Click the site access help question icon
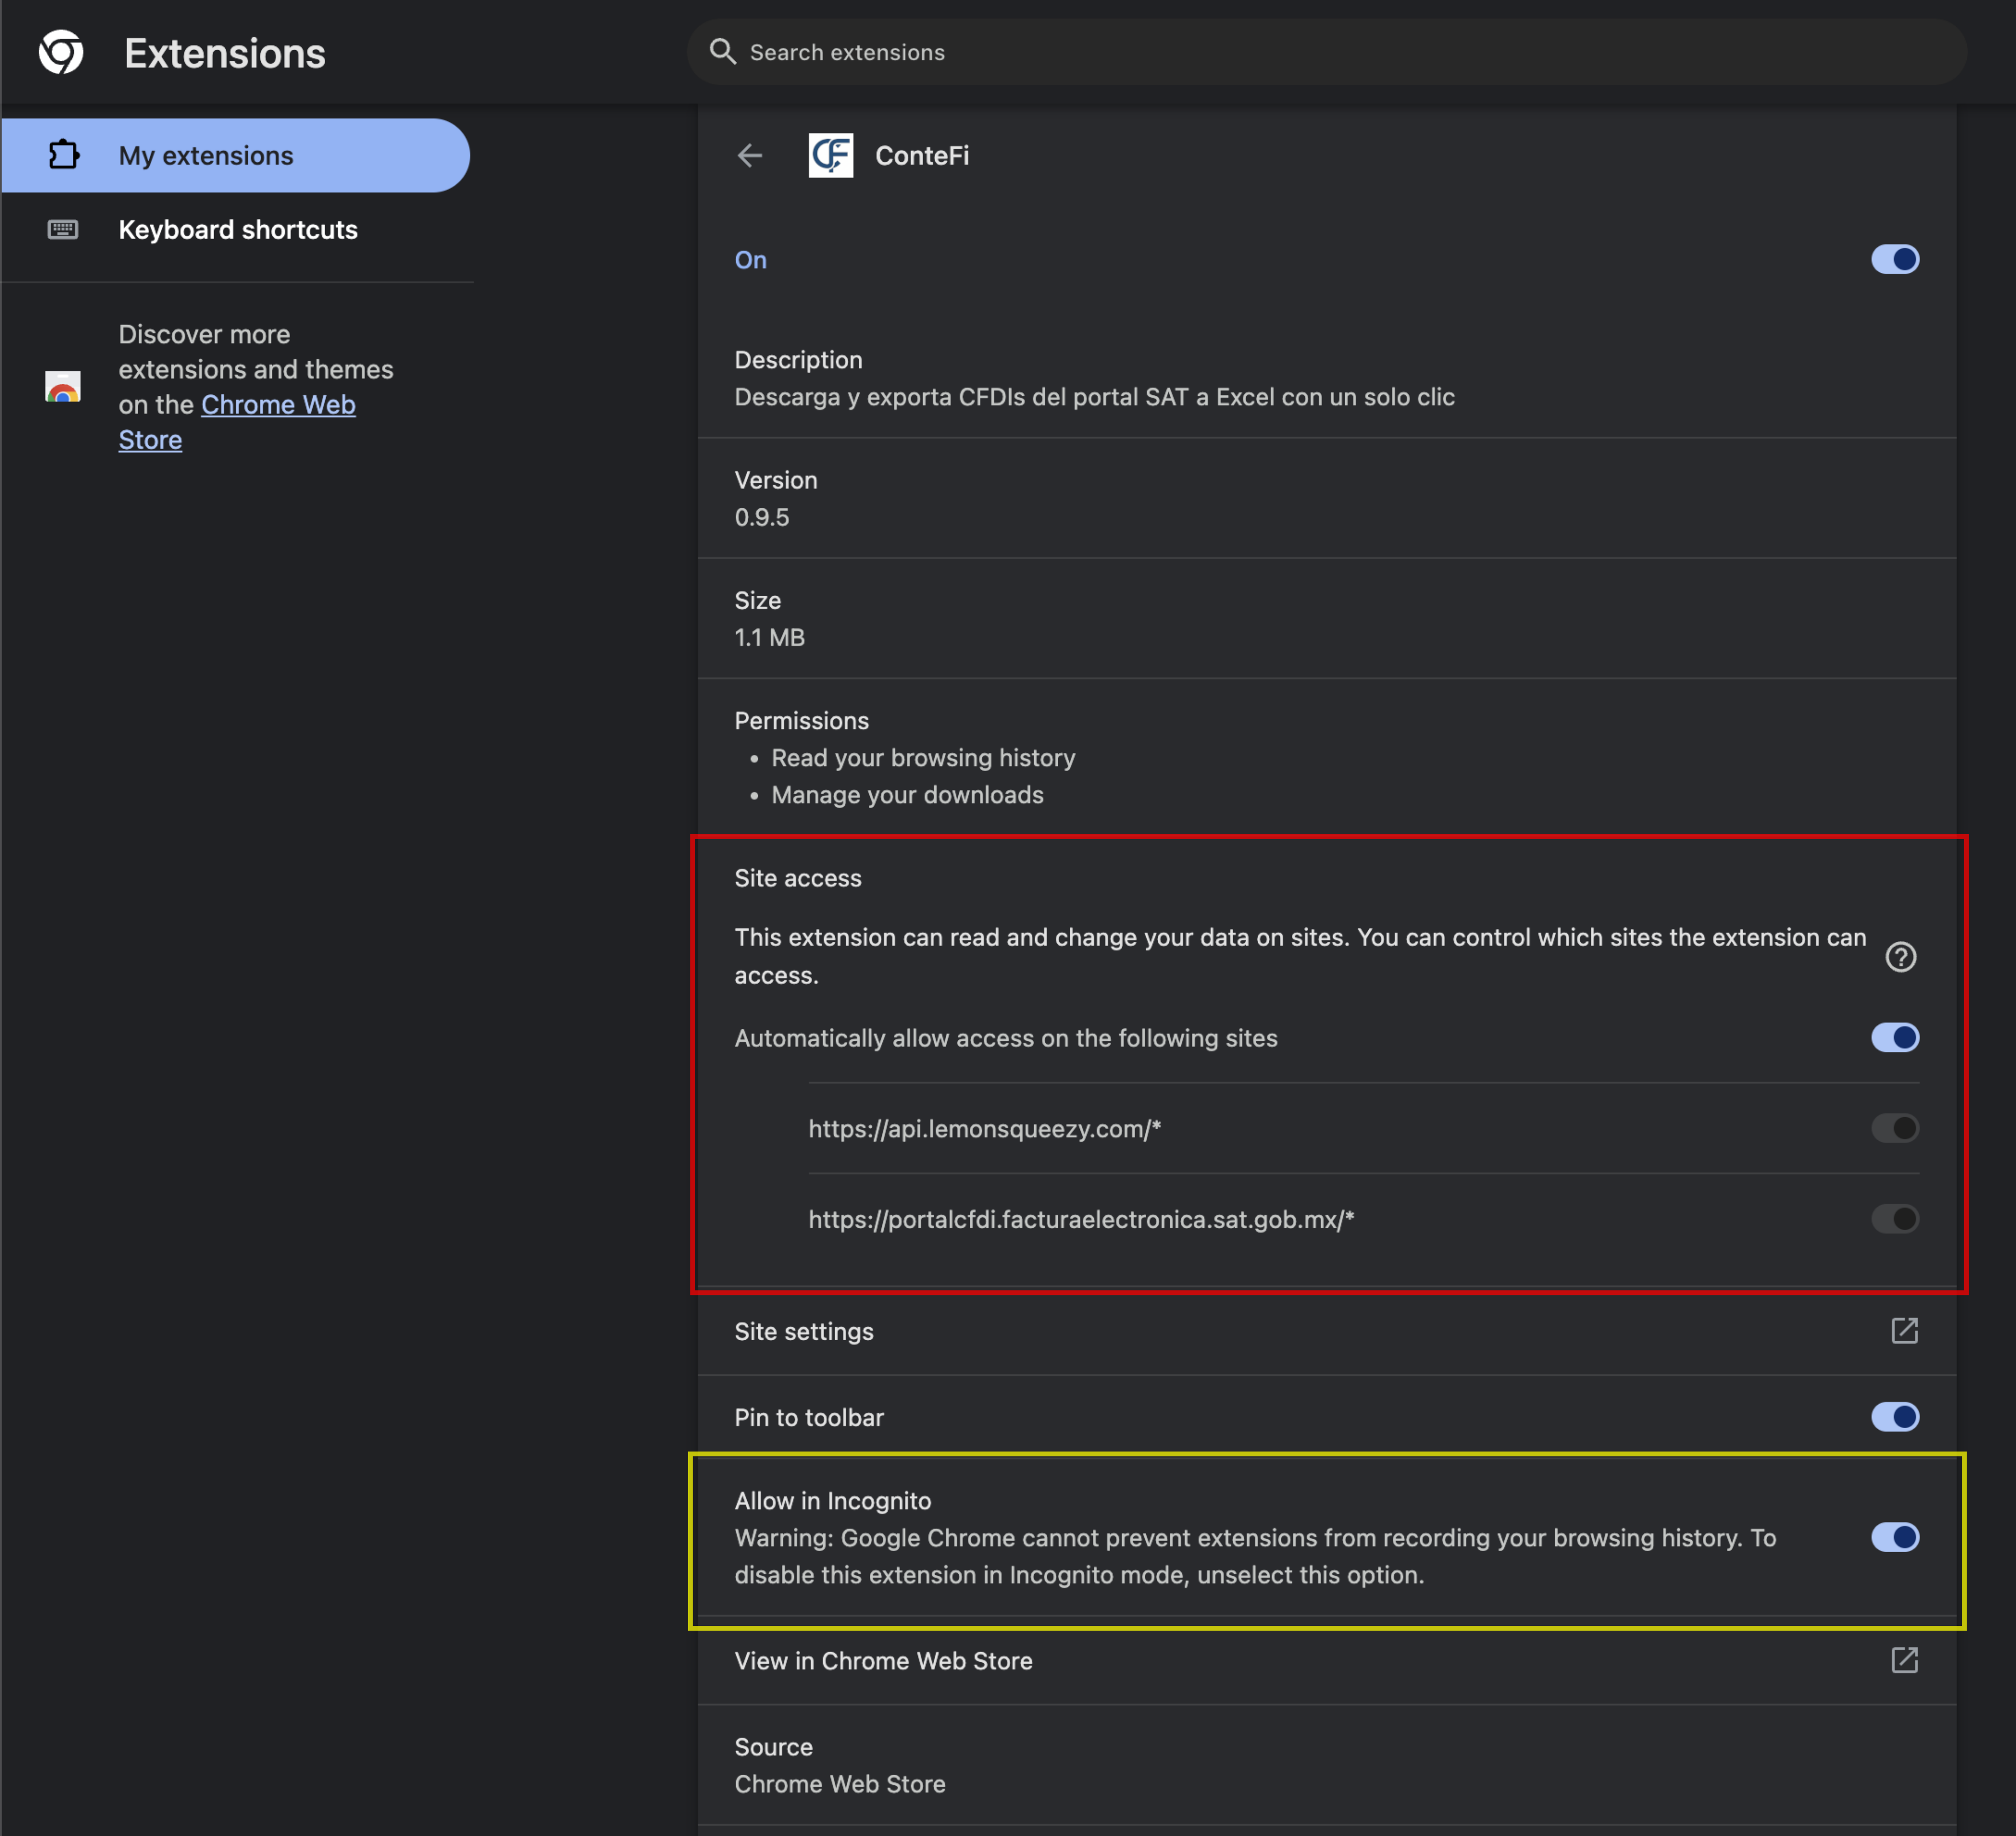Screen dimensions: 2016x1836 click(1900, 957)
